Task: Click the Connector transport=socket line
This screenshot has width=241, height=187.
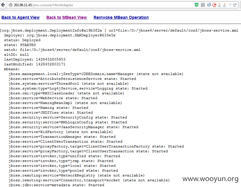Action: pos(89,180)
